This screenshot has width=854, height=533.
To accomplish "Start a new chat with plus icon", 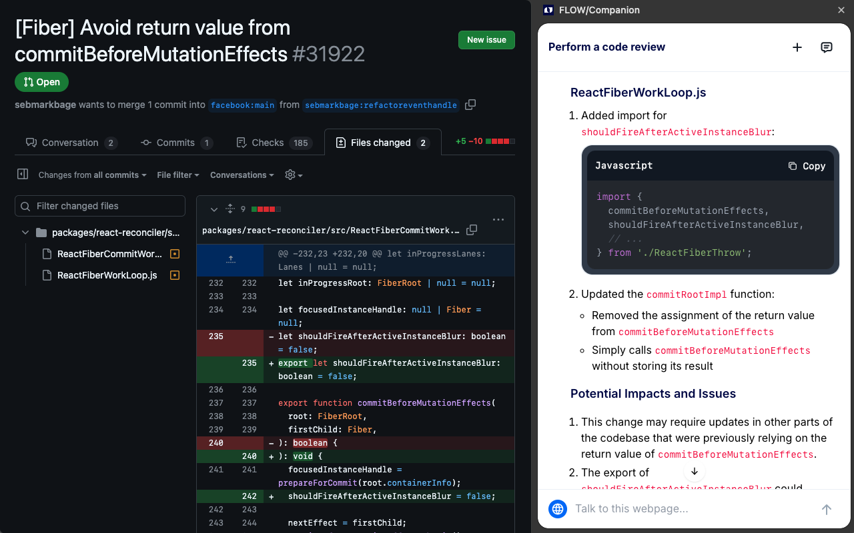I will pyautogui.click(x=797, y=47).
